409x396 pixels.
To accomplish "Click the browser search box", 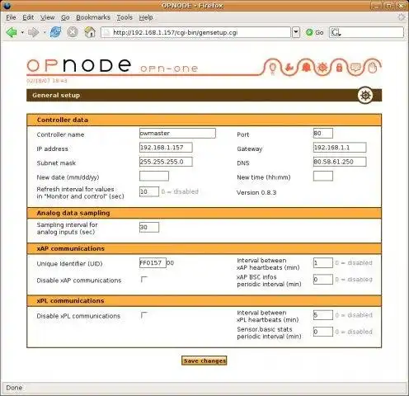I will click(x=367, y=32).
